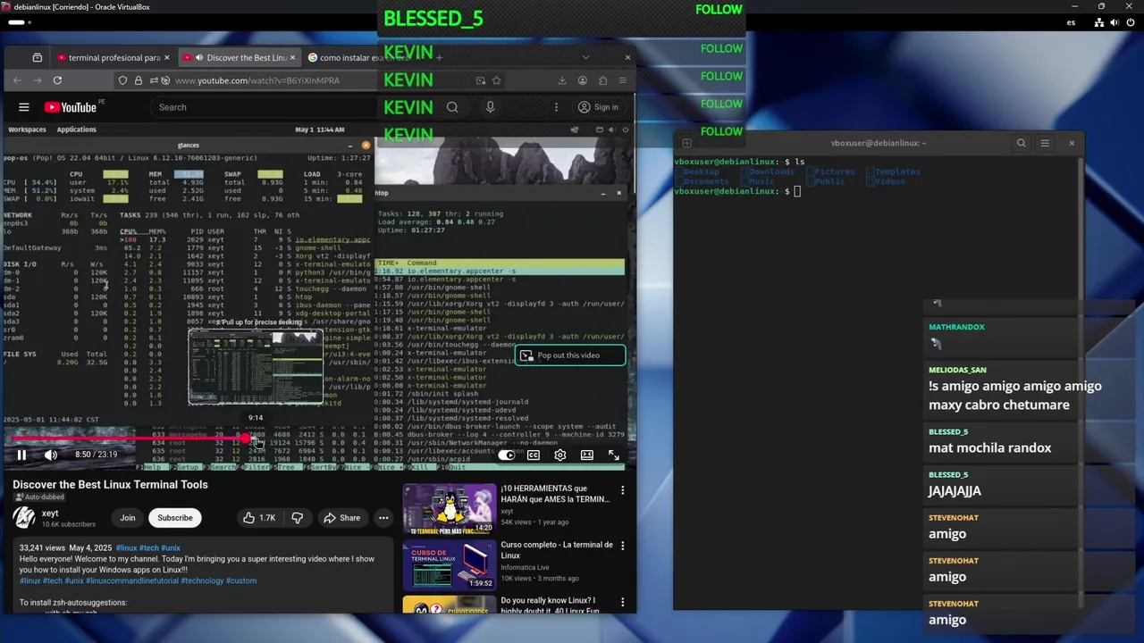Open more actions beside Share
Screen dimensions: 1144x643
coord(383,518)
